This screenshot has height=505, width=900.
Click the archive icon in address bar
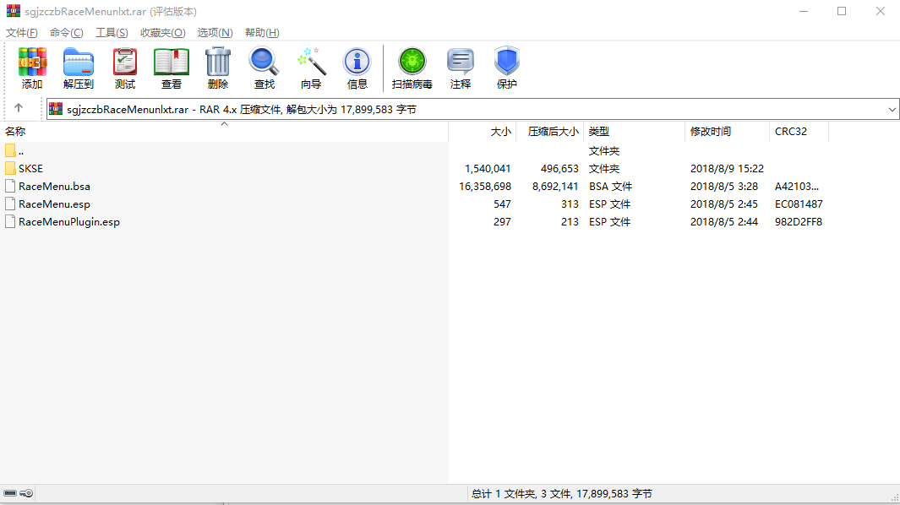tap(56, 108)
